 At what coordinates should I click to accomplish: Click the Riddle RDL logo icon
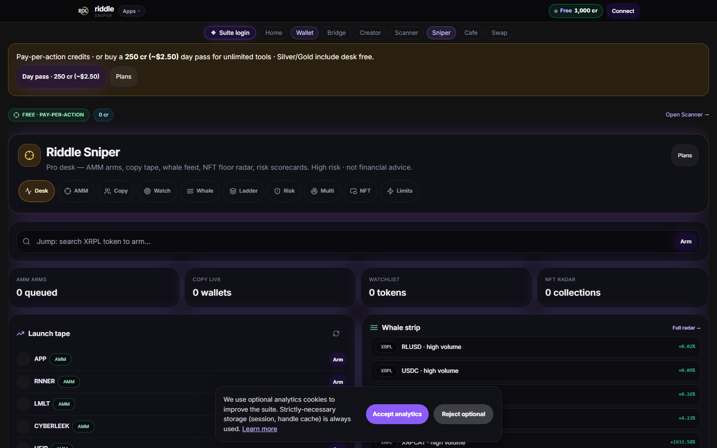pyautogui.click(x=83, y=11)
